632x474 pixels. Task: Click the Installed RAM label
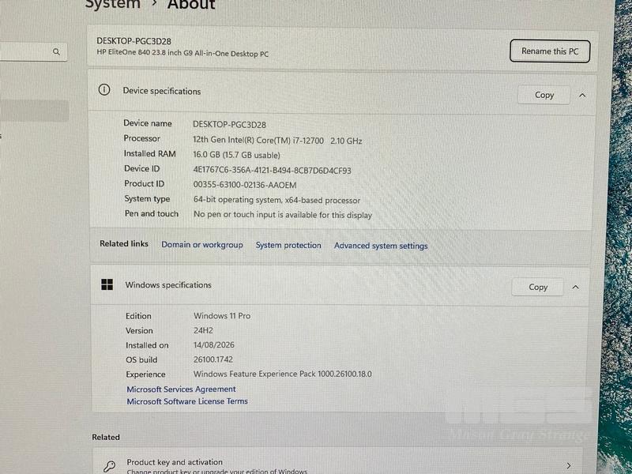(149, 153)
